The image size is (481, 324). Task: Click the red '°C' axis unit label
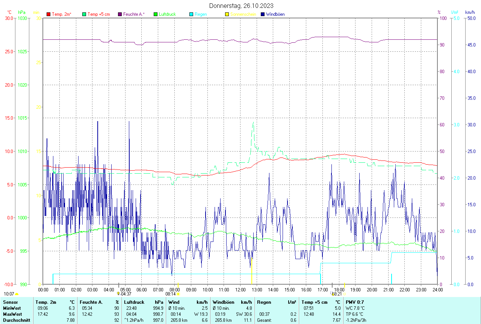[9, 12]
